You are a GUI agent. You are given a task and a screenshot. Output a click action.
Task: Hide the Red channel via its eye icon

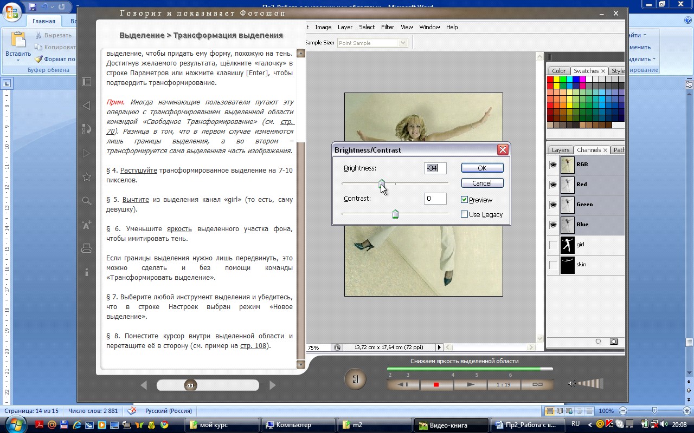click(553, 185)
